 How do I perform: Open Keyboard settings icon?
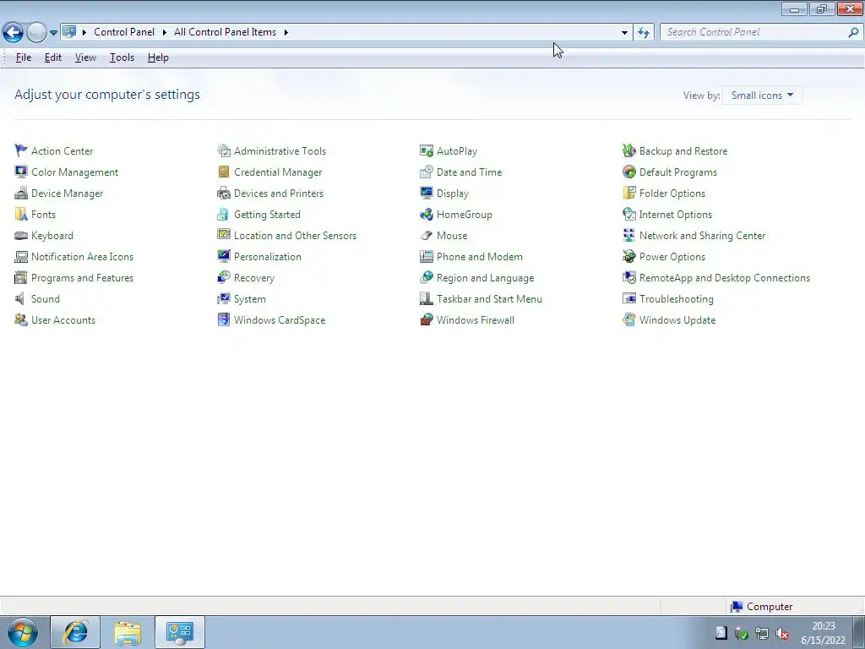(21, 236)
